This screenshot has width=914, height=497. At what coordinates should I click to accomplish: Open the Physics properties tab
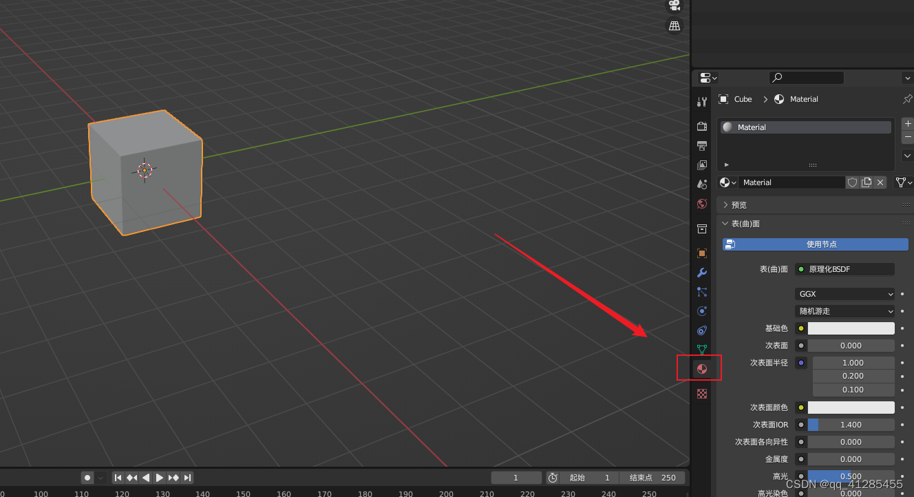(702, 311)
